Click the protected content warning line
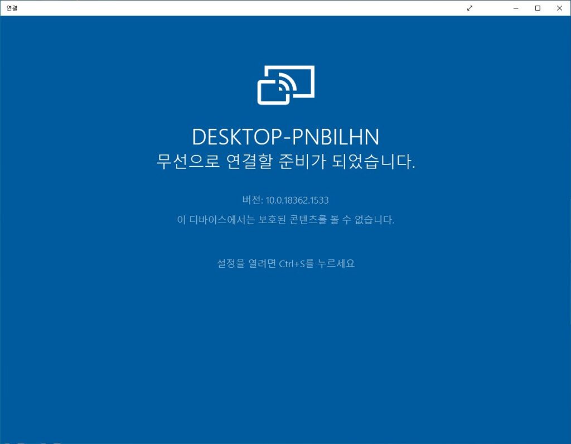Screen dimensions: 571x444 [x=285, y=219]
